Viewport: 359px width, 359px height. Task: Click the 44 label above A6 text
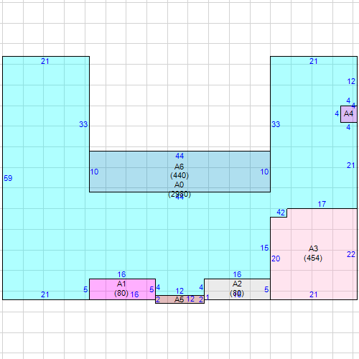pos(179,156)
